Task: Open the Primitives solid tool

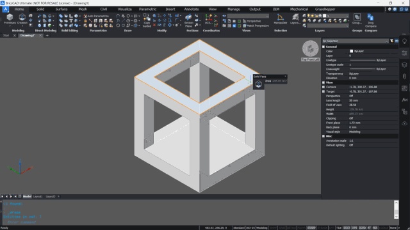Action: [x=10, y=19]
